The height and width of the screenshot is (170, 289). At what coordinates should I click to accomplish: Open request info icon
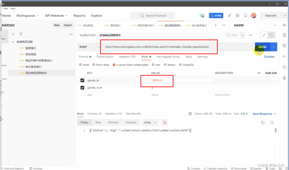(x=284, y=67)
